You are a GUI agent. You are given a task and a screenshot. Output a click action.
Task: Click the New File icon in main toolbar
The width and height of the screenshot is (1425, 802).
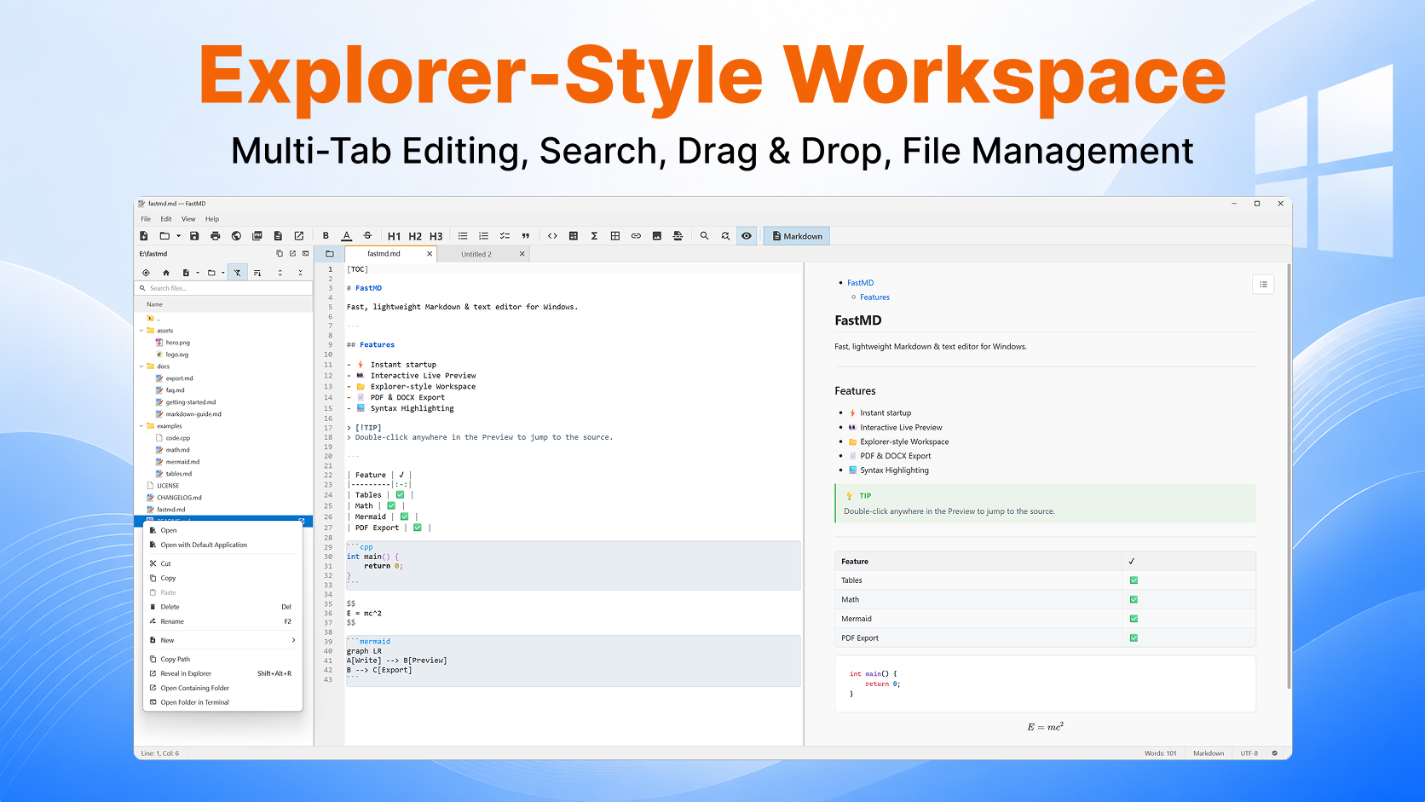[144, 236]
